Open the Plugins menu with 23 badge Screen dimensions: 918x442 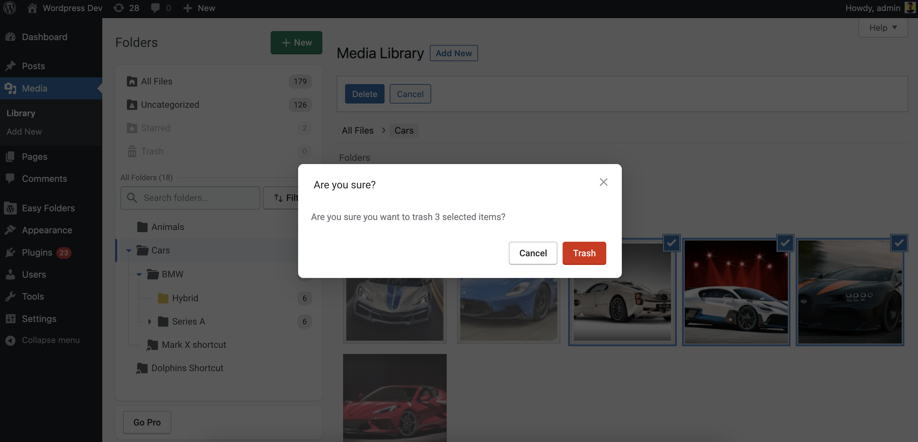click(x=51, y=252)
